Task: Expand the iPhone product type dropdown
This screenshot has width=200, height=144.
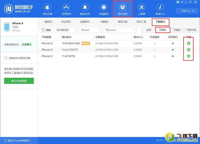Action: coord(90,30)
